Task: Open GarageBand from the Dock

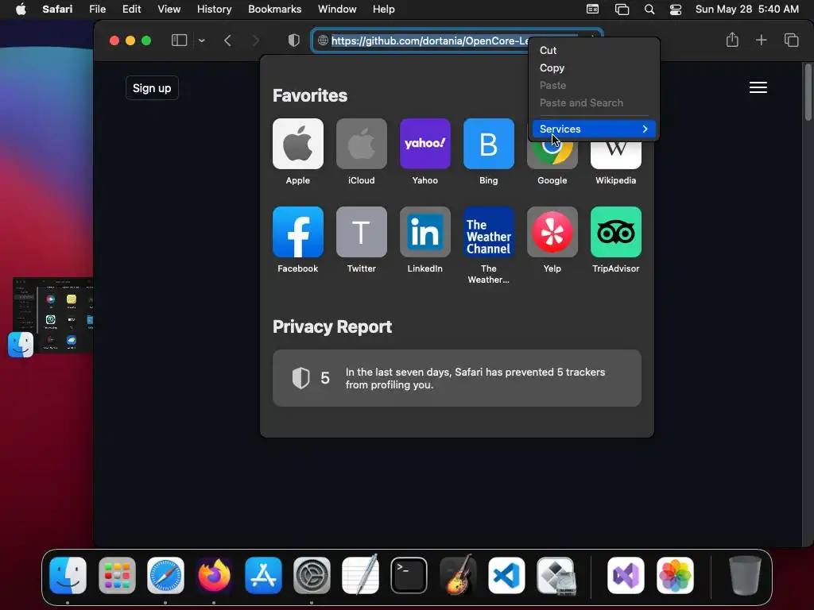Action: pyautogui.click(x=458, y=575)
